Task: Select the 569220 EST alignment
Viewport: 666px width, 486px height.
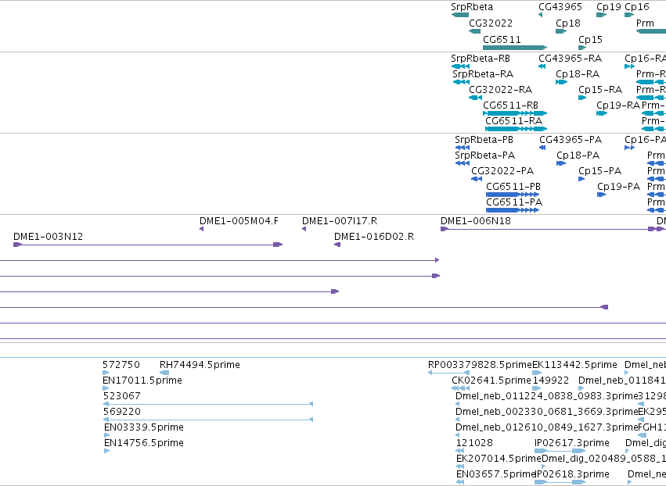Action: [208, 420]
